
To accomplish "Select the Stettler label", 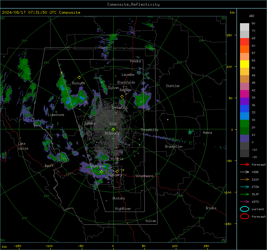I will click(x=173, y=86).
